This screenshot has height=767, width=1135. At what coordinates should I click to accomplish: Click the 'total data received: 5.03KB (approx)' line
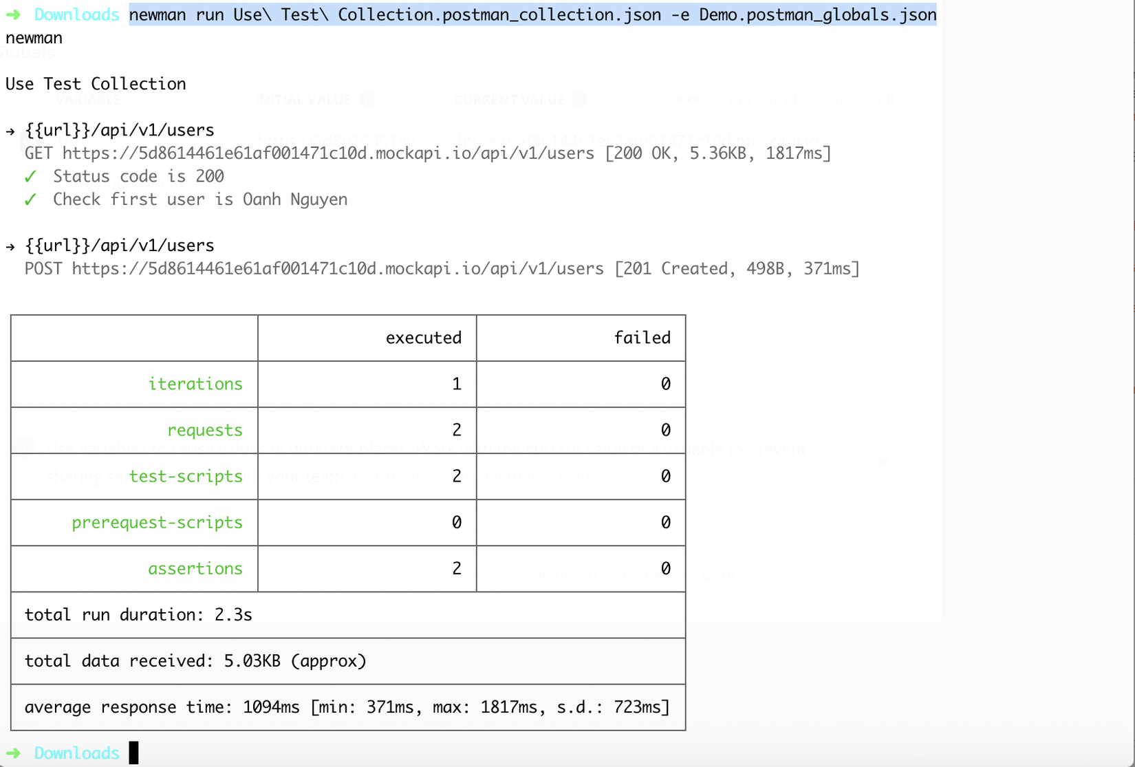(x=195, y=661)
